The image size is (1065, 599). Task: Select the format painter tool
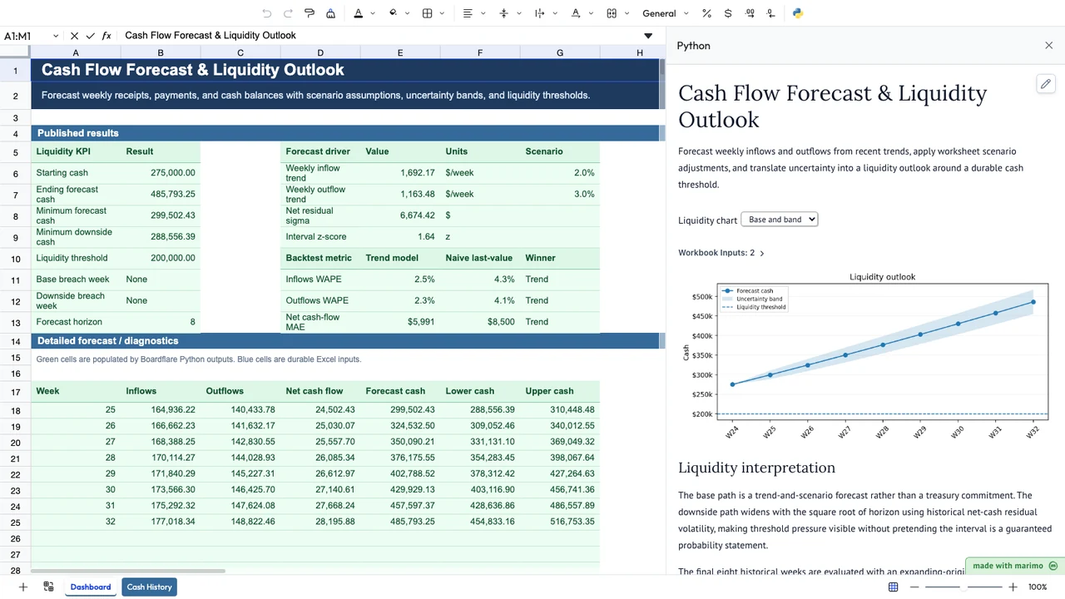click(x=310, y=13)
